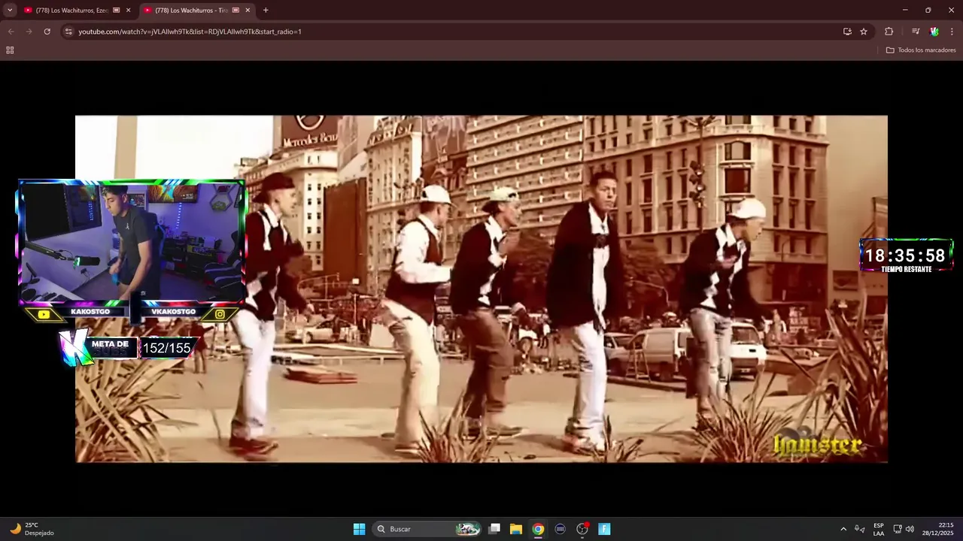Open the round dark-blue taskbar app
Screen dimensions: 963x541
560,529
